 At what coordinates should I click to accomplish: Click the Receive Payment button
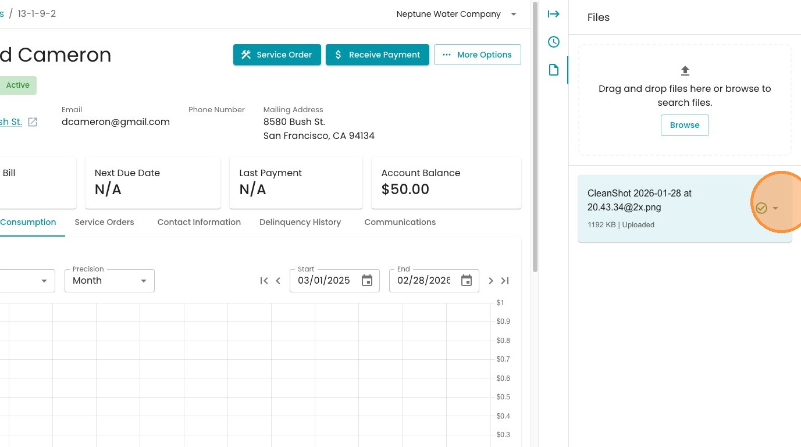pos(377,55)
